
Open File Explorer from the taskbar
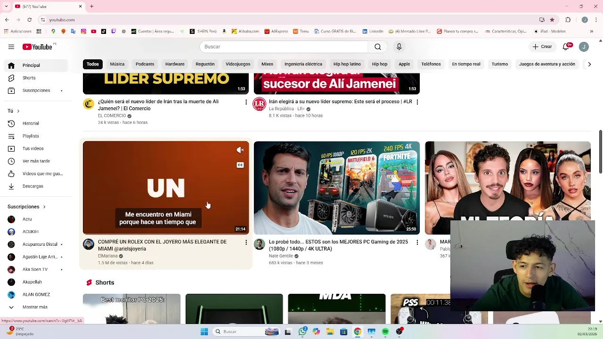pos(330,331)
